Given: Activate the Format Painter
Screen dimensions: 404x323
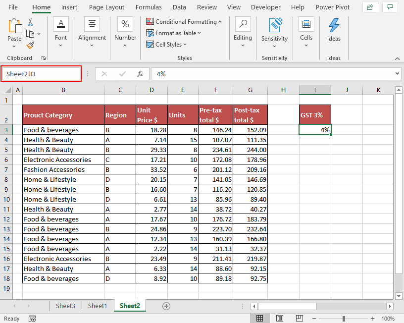Looking at the screenshot, I should (x=30, y=44).
